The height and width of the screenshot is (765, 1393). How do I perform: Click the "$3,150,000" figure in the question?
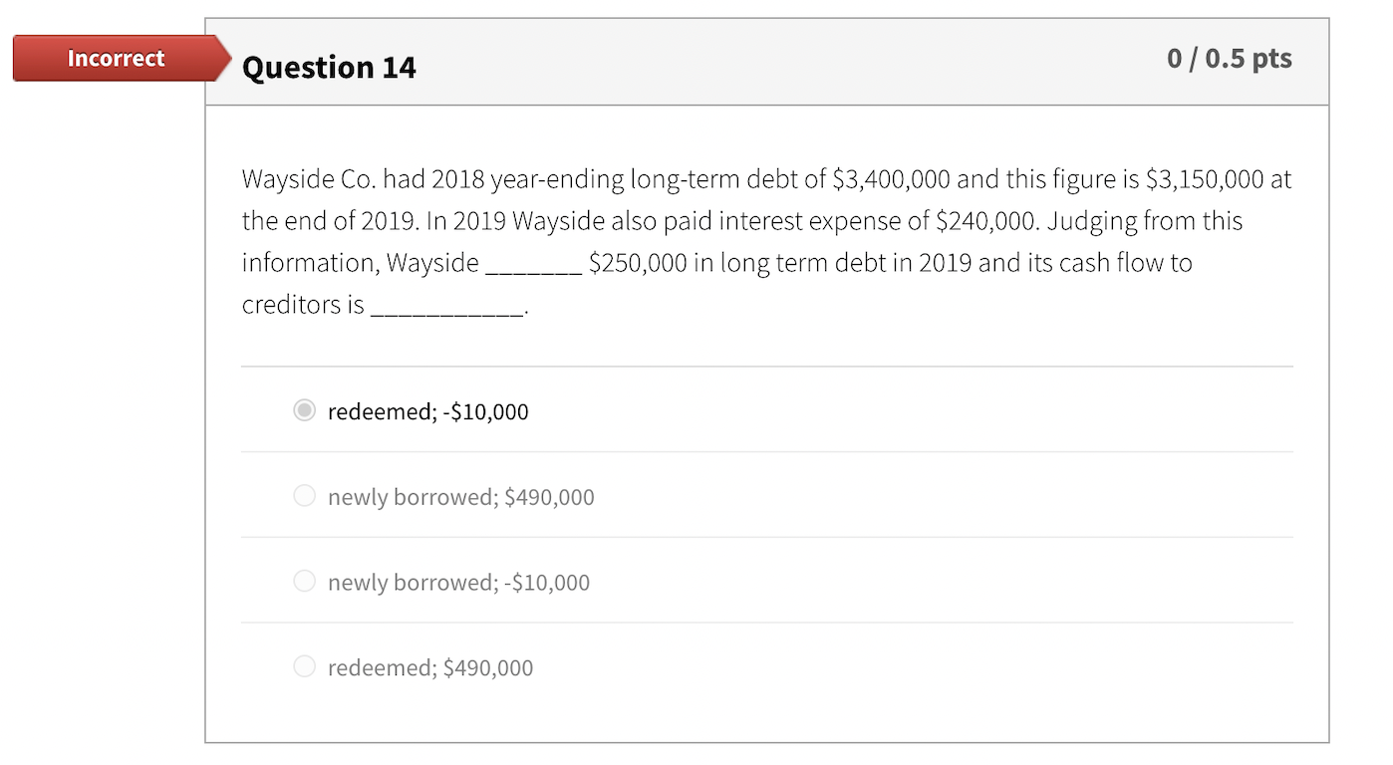[1205, 180]
